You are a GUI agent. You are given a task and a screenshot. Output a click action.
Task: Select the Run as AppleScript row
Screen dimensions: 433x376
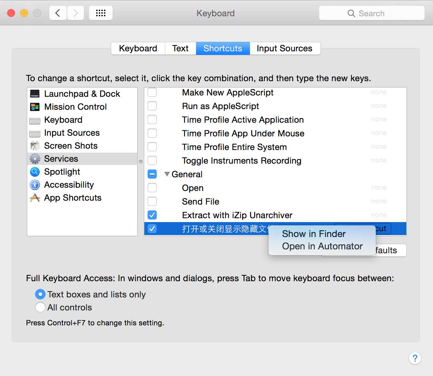pyautogui.click(x=275, y=106)
